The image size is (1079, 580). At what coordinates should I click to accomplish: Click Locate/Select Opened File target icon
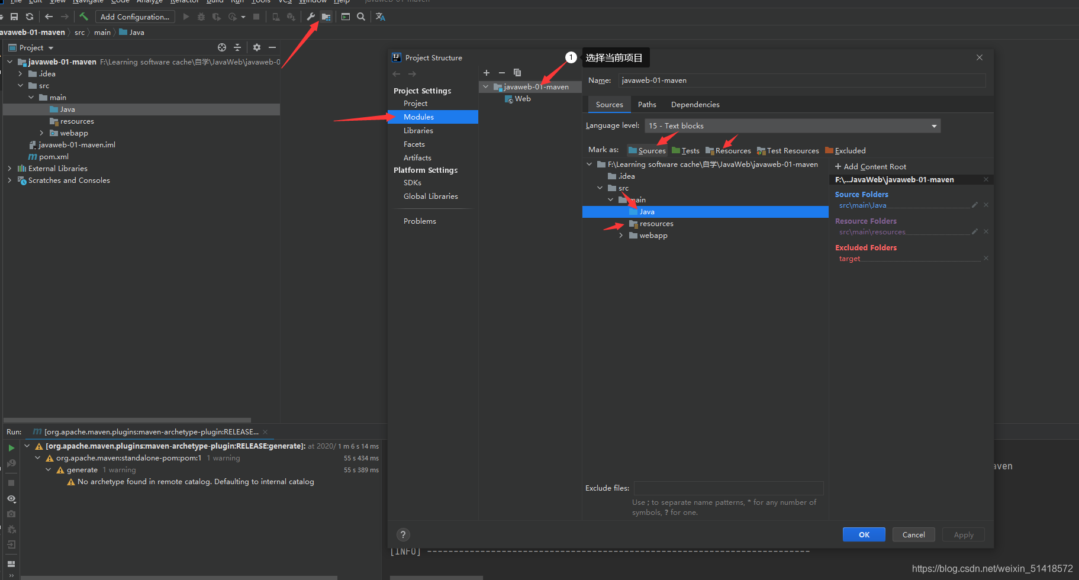[222, 47]
